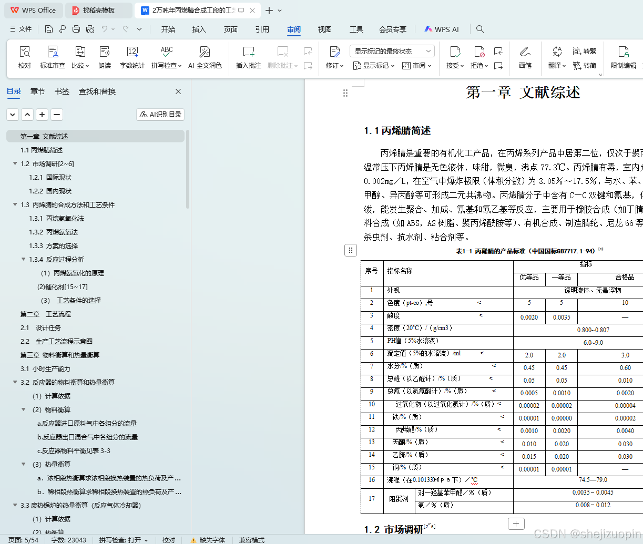Image resolution: width=643 pixels, height=544 pixels.
Task: Reject the change with 拒绝
Action: tap(479, 57)
